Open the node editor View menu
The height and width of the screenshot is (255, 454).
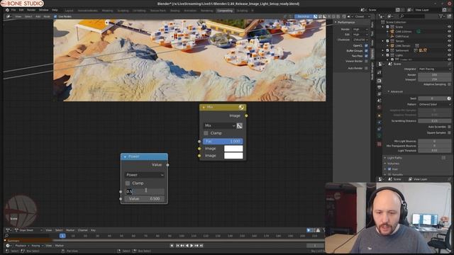click(x=18, y=17)
